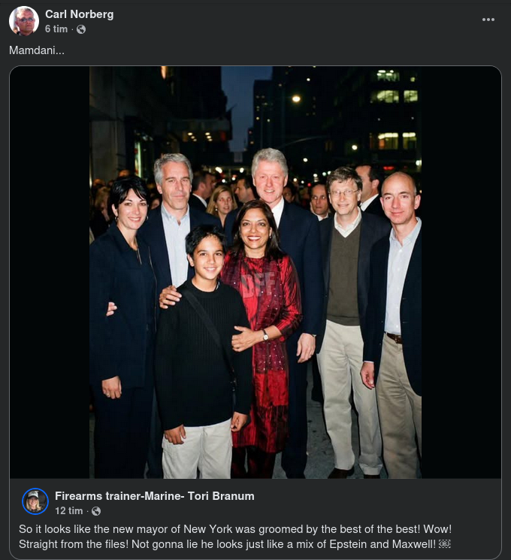511x560 pixels.
Task: Click the black bar right of the photo
Action: [x=461, y=271]
